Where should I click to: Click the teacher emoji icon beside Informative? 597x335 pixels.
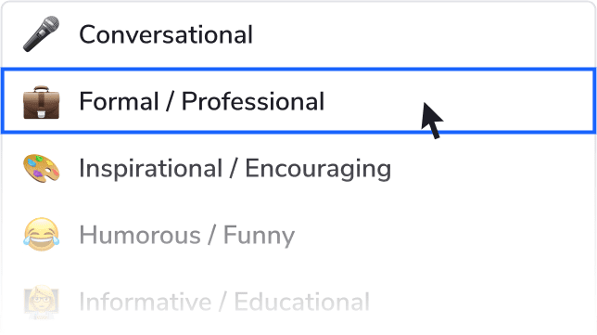41,302
